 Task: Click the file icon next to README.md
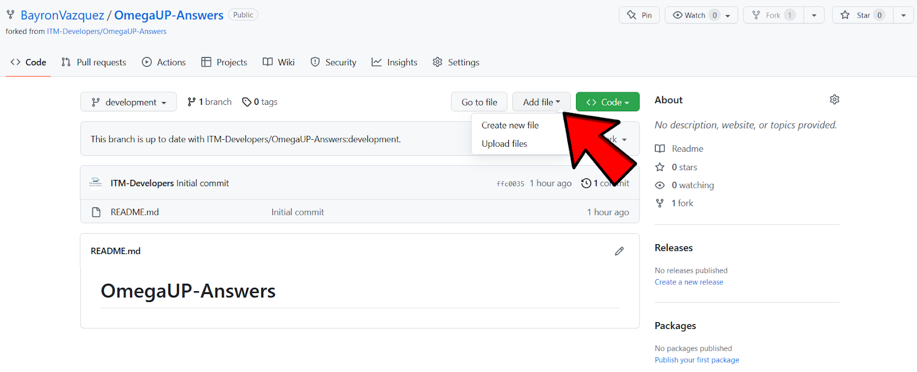[x=96, y=212]
